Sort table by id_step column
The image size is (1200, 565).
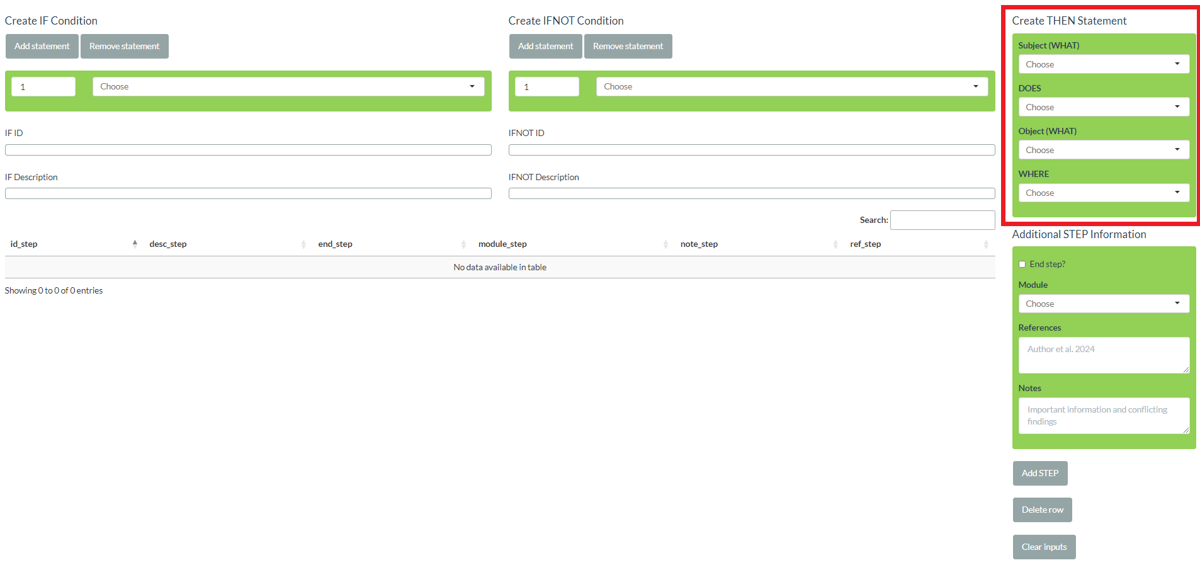24,244
